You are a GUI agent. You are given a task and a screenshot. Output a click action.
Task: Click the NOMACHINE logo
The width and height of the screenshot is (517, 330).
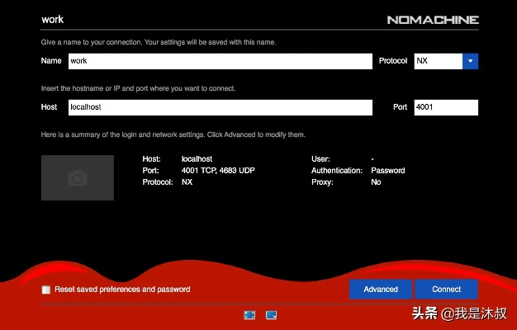pos(433,20)
